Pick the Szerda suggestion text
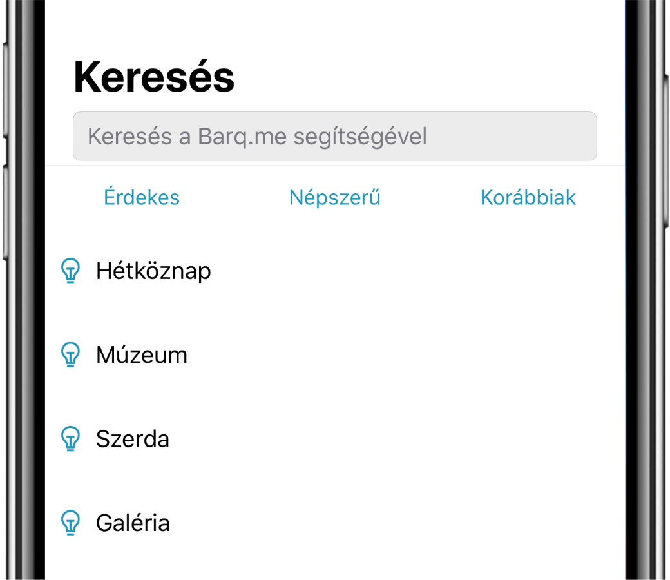This screenshot has height=580, width=670. [133, 439]
